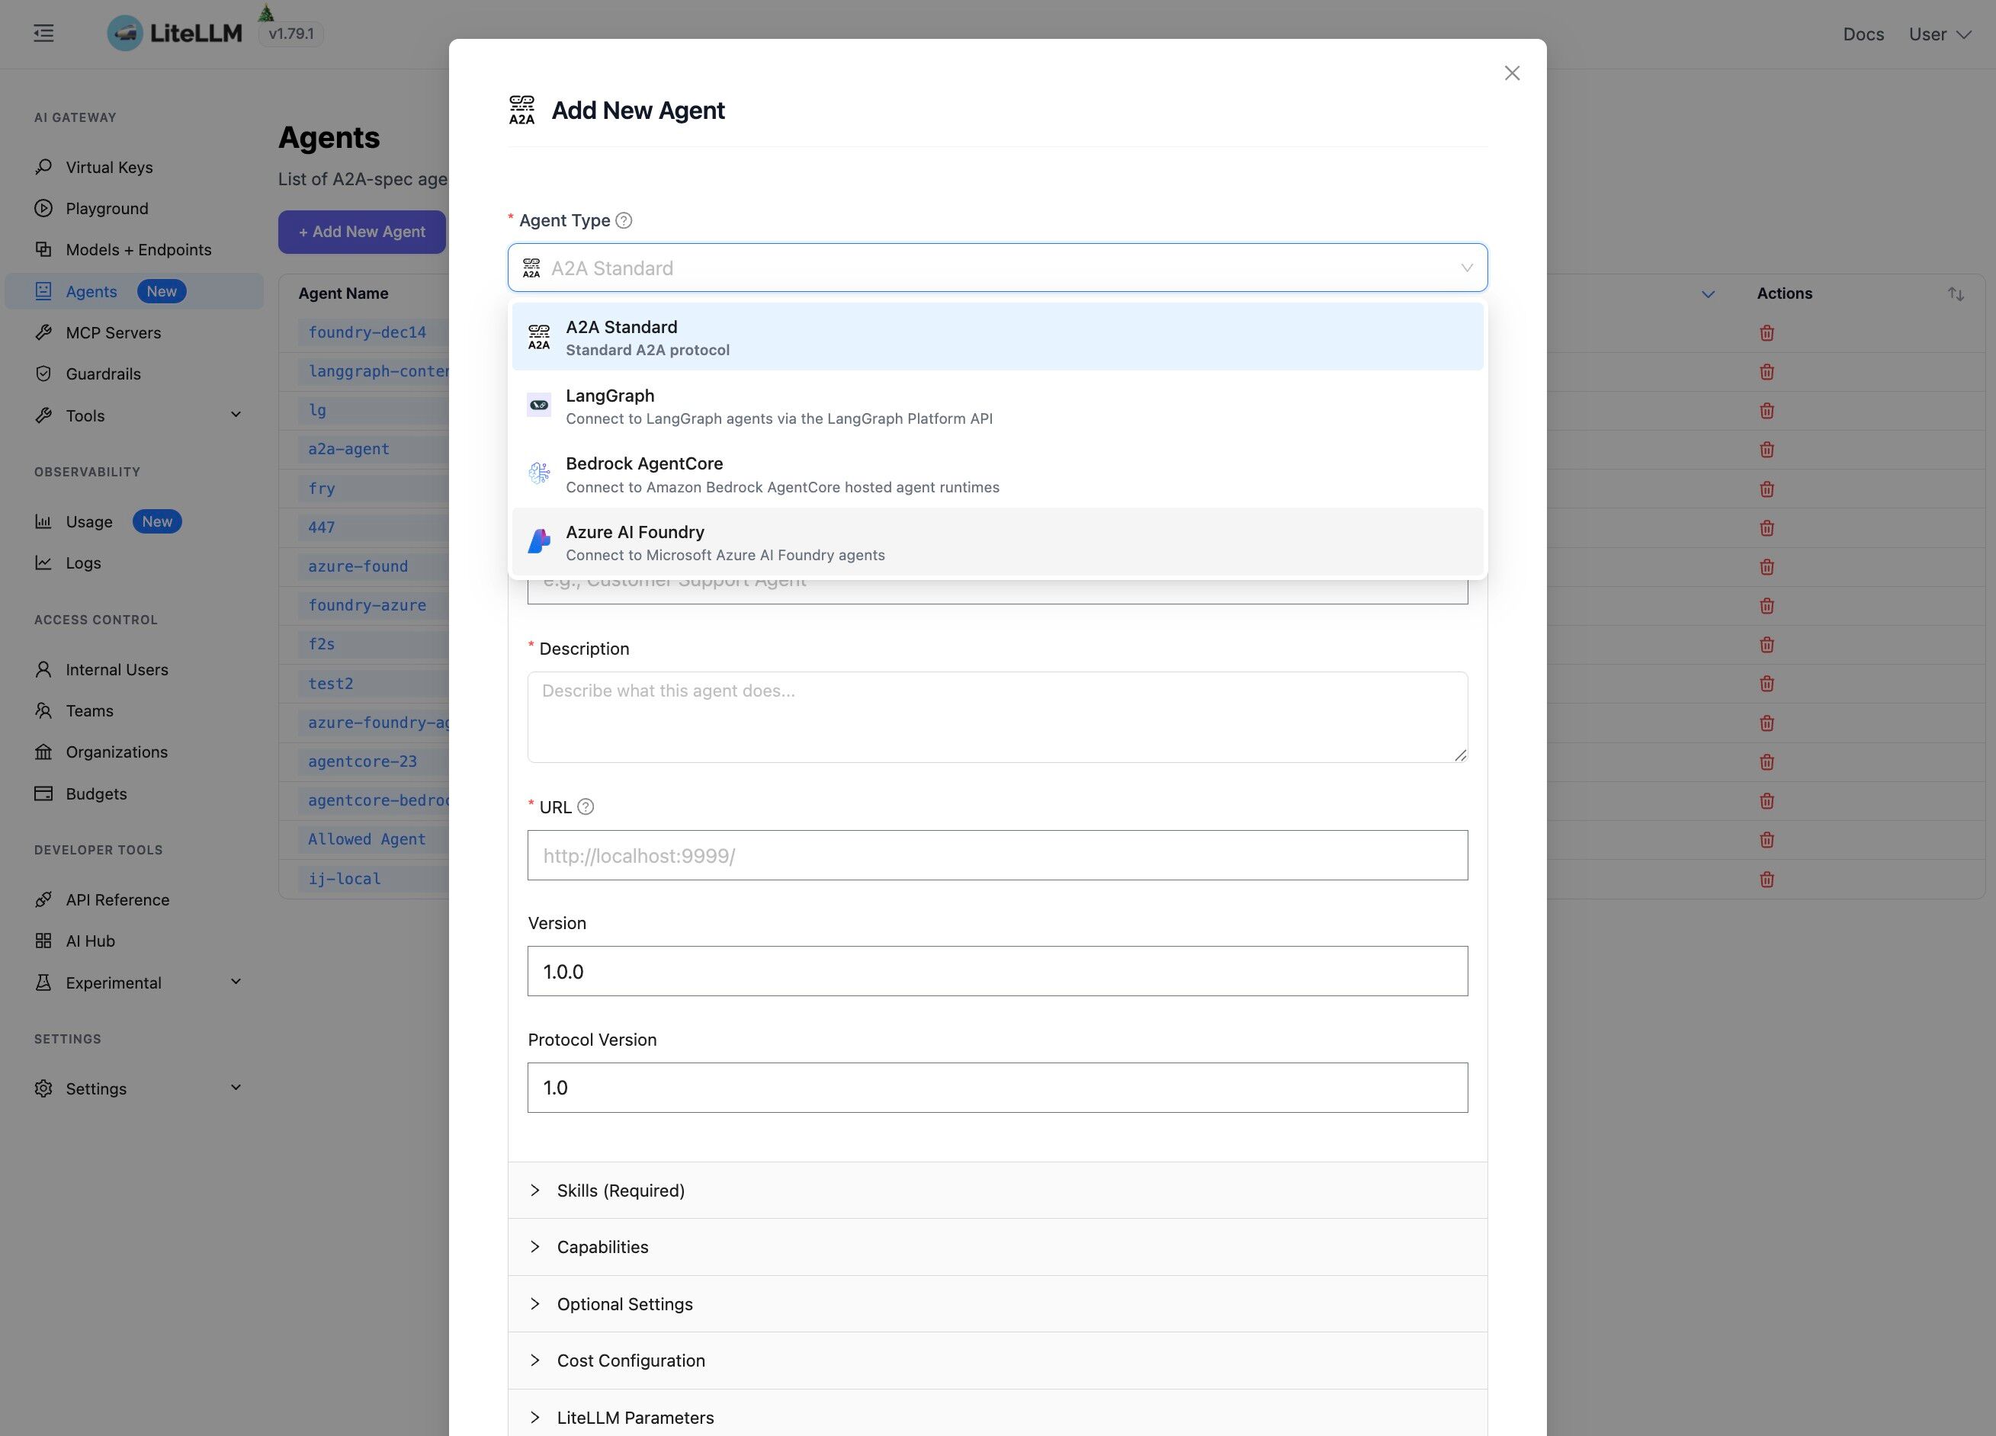Viewport: 1996px width, 1436px height.
Task: Open the agentcore-23 agent link
Action: pyautogui.click(x=363, y=761)
